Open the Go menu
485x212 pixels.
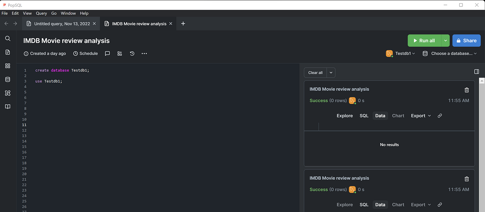pyautogui.click(x=54, y=13)
